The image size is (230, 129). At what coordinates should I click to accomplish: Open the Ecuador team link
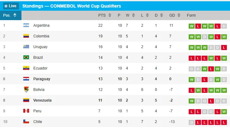[40, 68]
